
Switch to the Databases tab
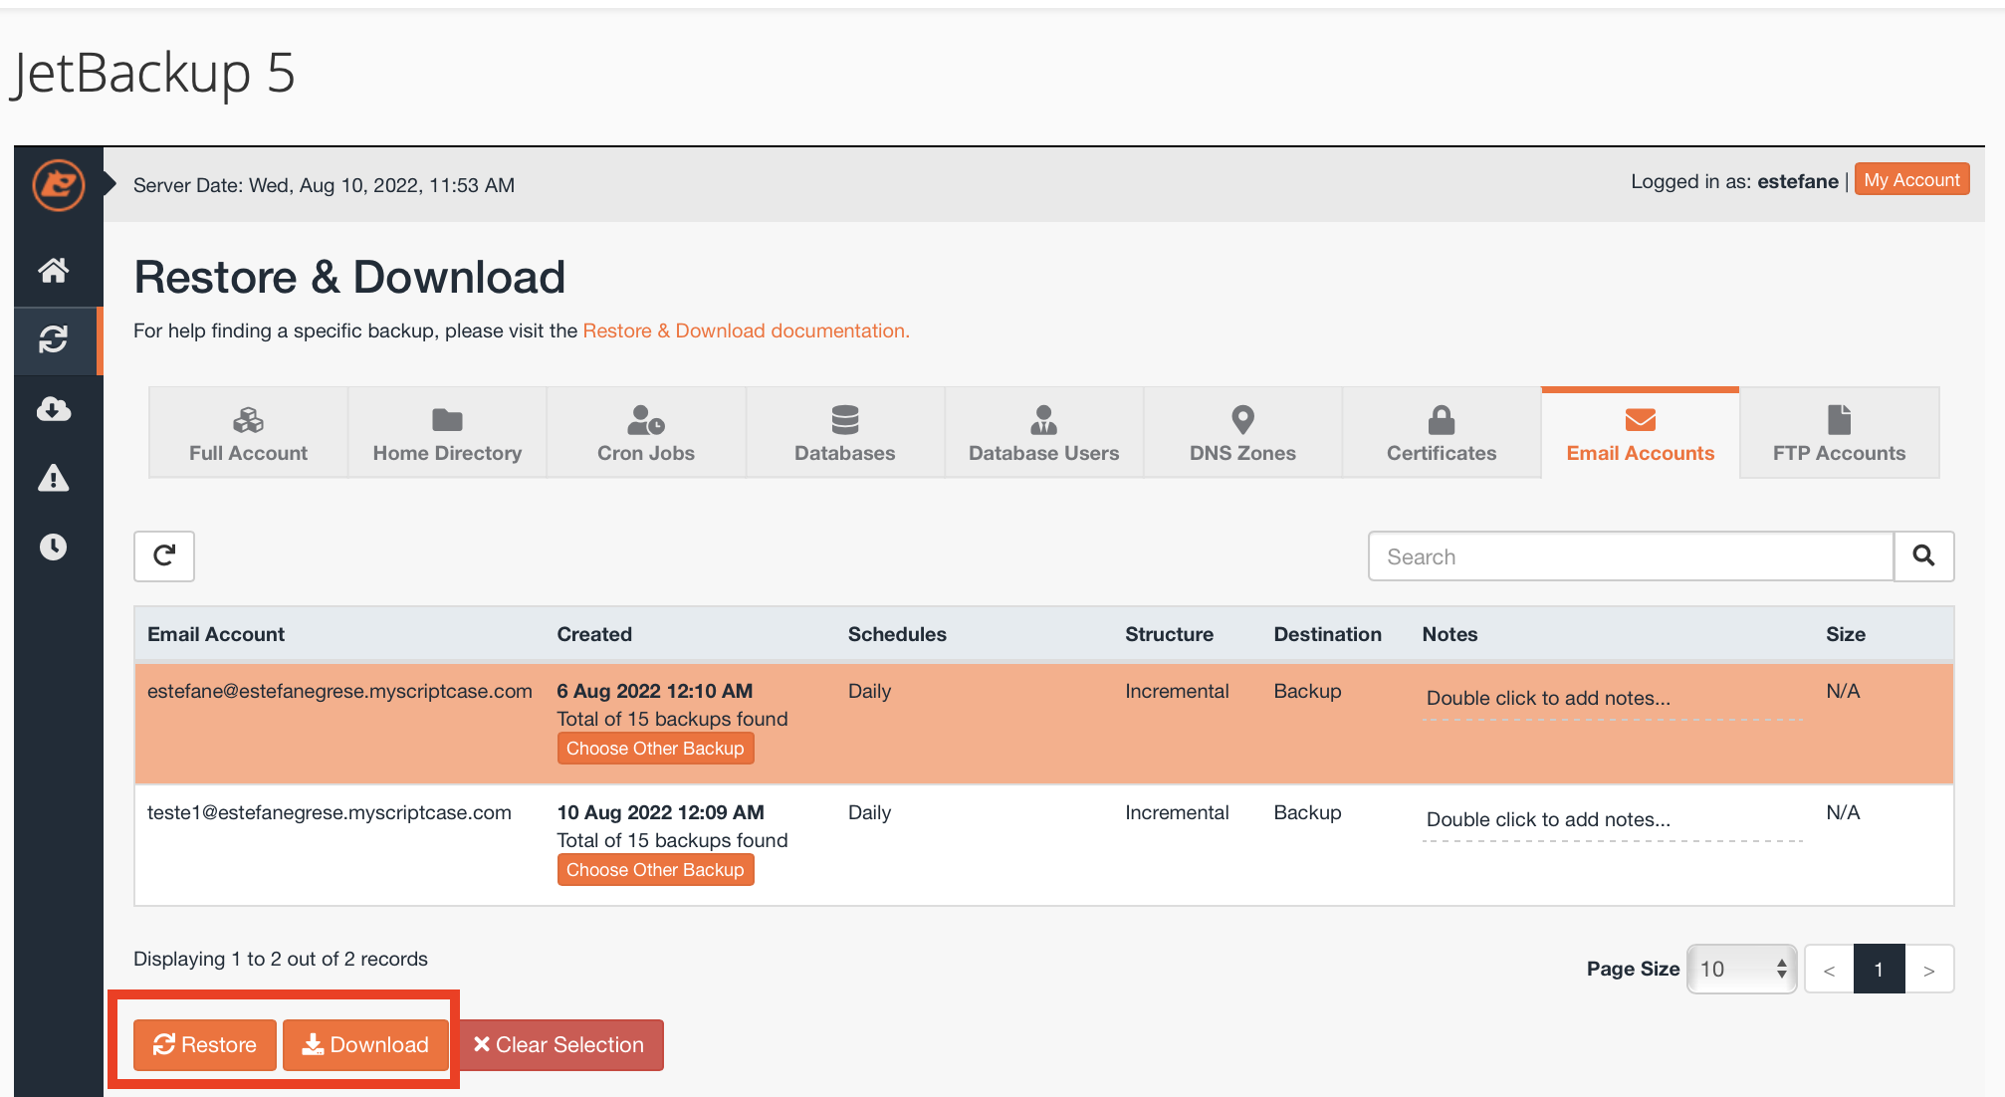845,433
